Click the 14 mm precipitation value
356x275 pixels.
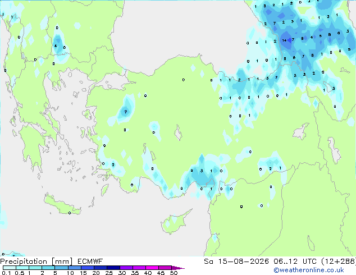[284, 40]
